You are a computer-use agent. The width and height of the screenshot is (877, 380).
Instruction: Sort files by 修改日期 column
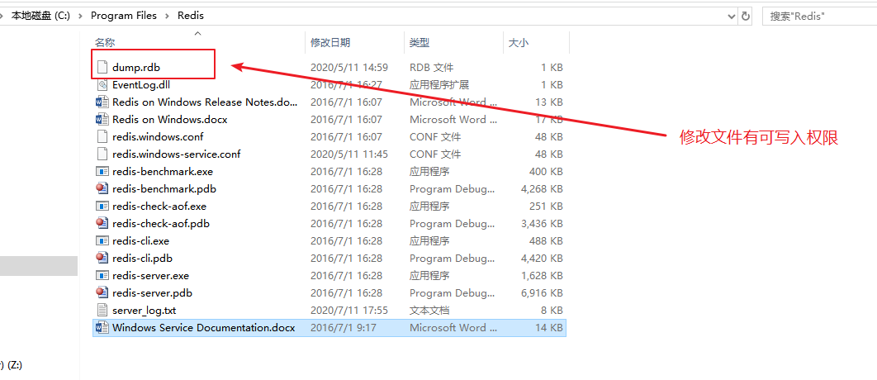(330, 43)
